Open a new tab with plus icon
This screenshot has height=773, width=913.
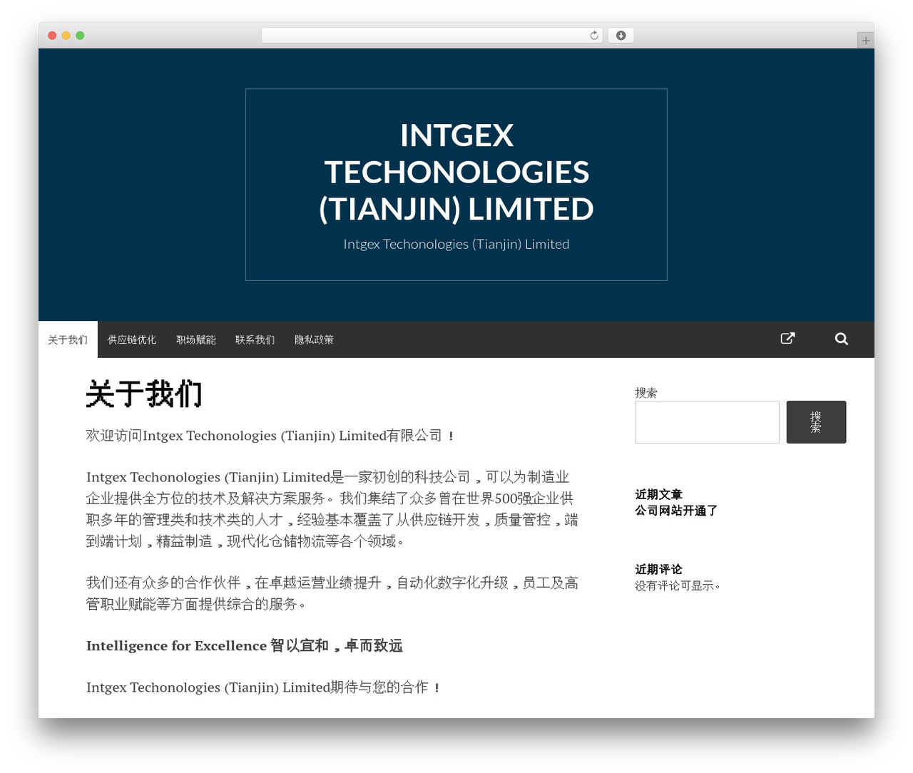point(865,41)
